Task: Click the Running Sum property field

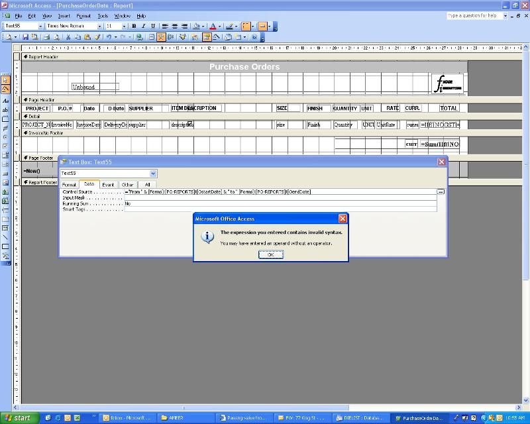Action: click(x=280, y=203)
